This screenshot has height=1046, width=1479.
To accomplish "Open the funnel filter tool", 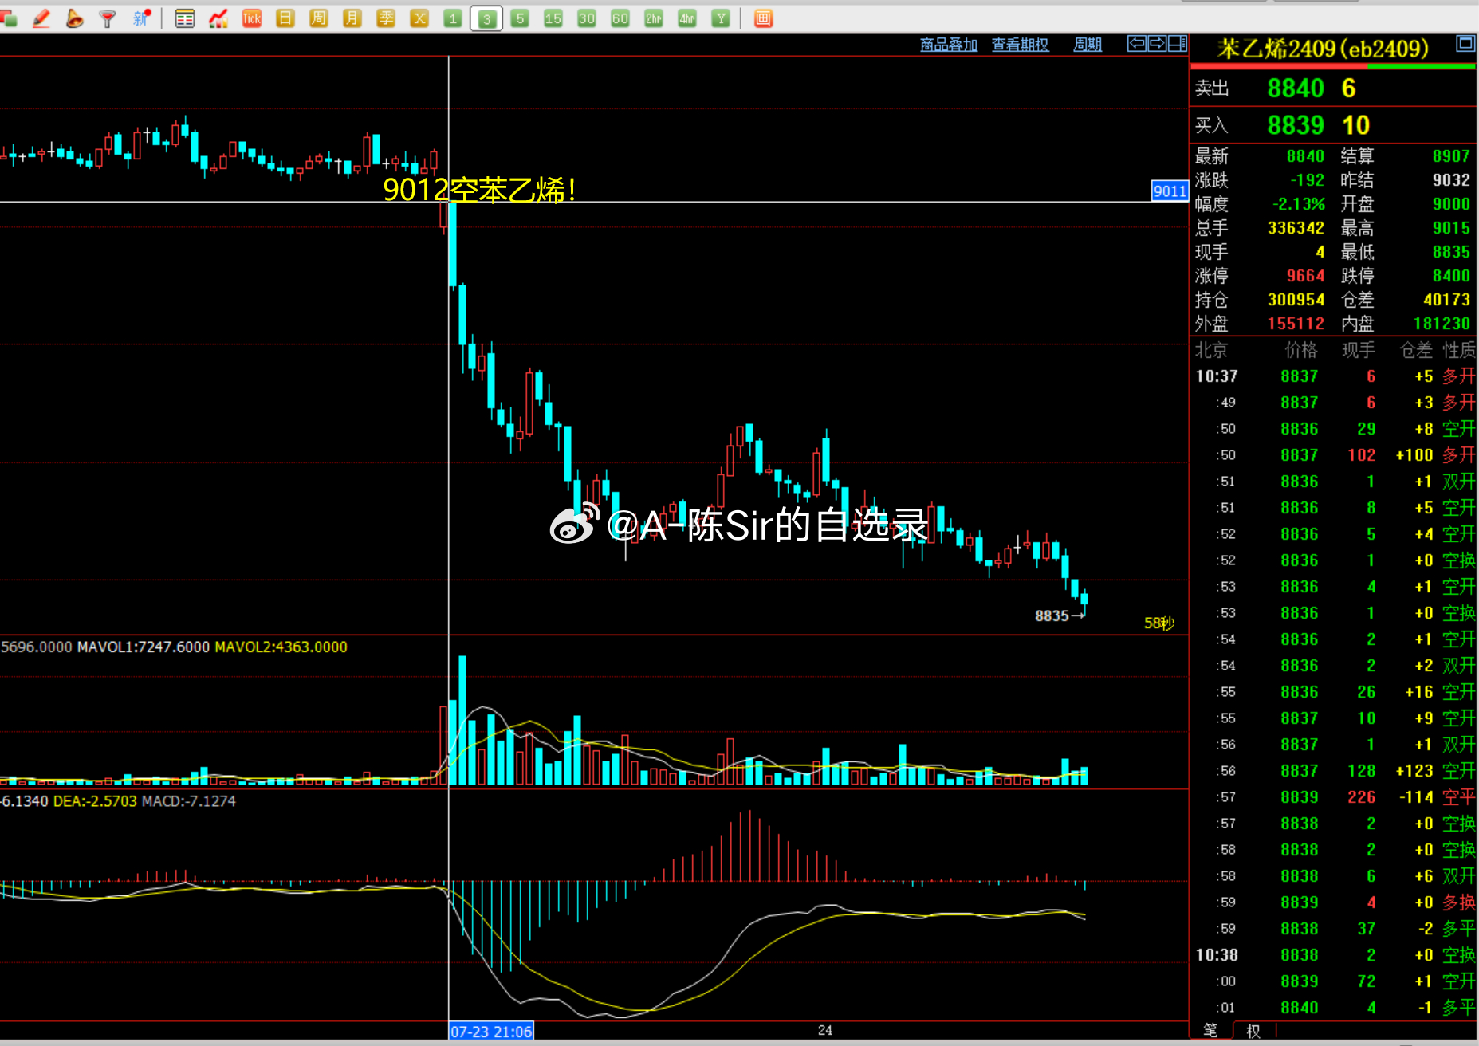I will [x=108, y=18].
